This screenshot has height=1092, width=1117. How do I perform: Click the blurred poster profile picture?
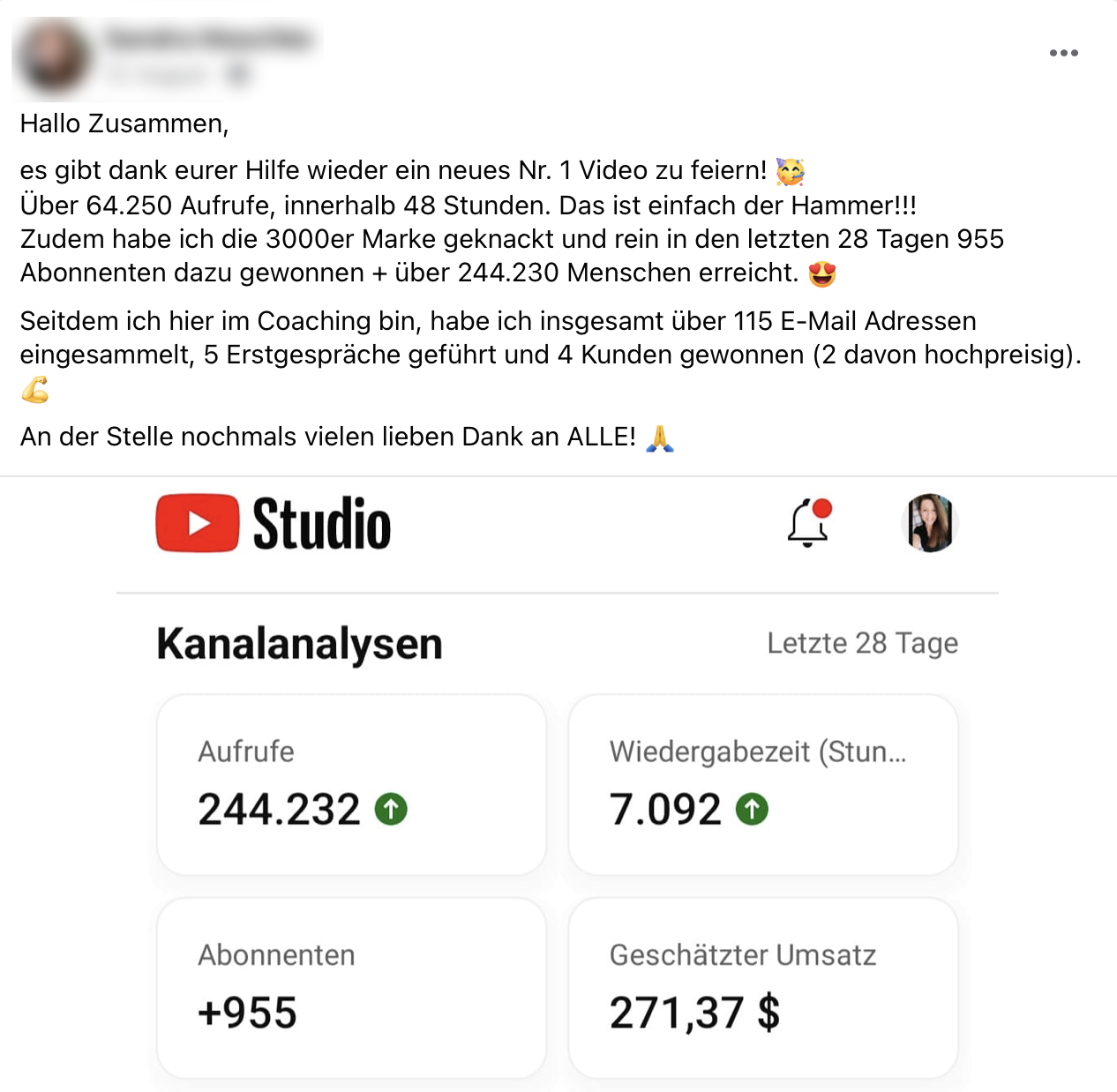[x=54, y=57]
